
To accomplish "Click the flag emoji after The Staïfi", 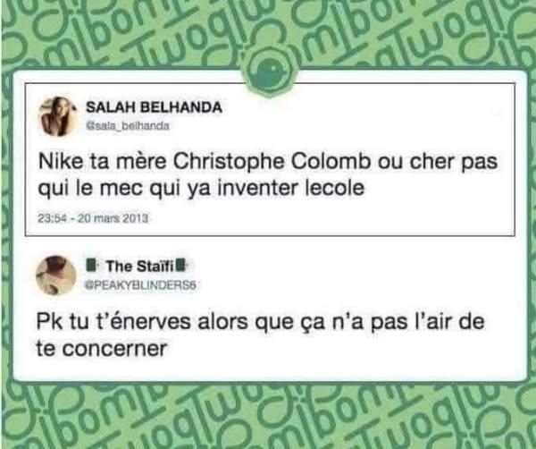I will (x=181, y=266).
